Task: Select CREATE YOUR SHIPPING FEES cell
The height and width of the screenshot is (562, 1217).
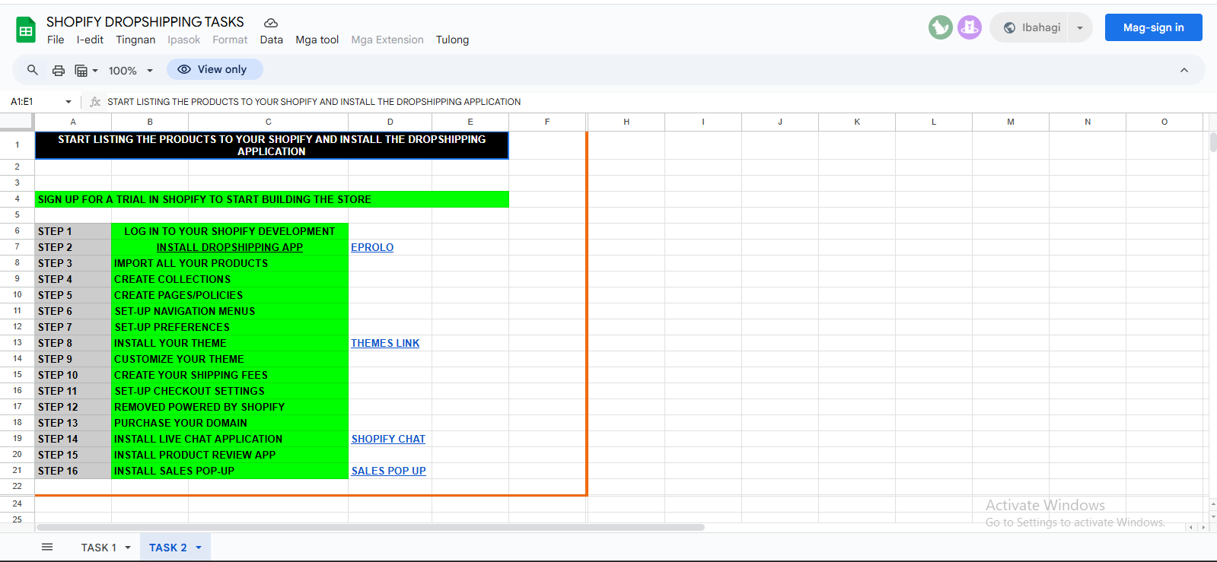Action: [230, 375]
